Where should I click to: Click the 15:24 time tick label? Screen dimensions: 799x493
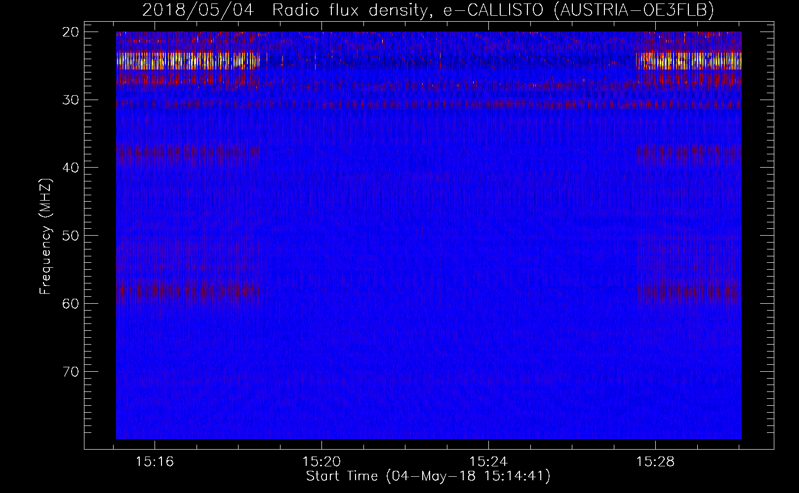488,462
